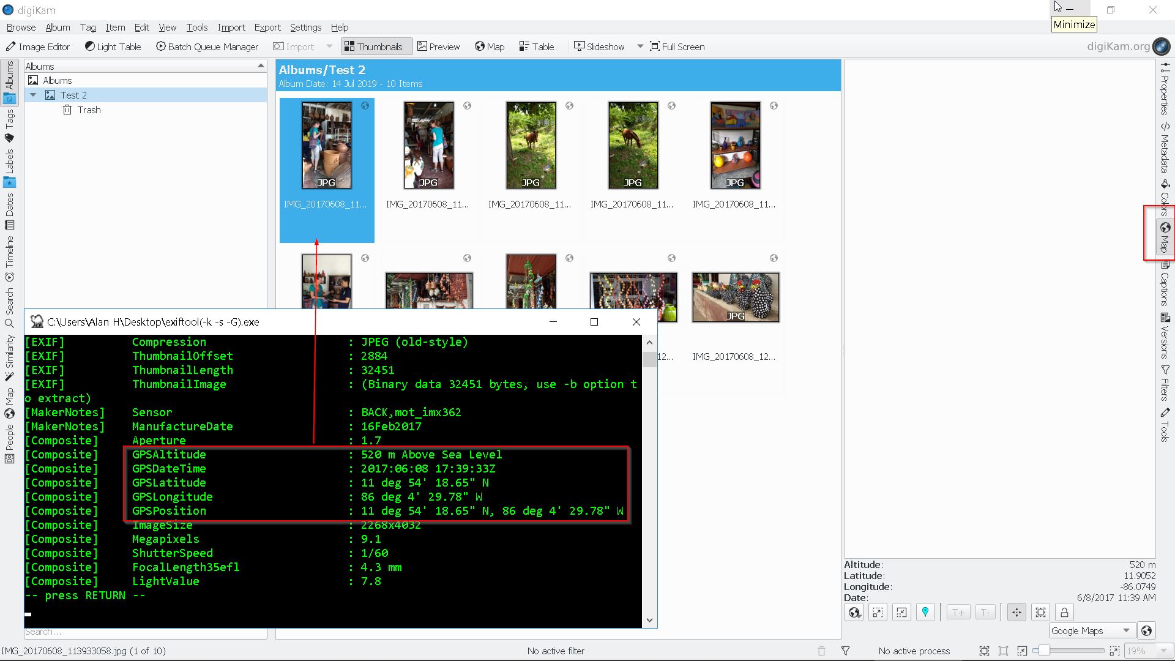Launch Batch Queue Manager
This screenshot has width=1175, height=661.
(x=207, y=47)
